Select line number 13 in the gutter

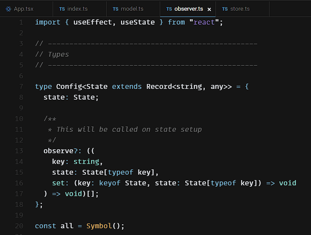pyautogui.click(x=19, y=151)
